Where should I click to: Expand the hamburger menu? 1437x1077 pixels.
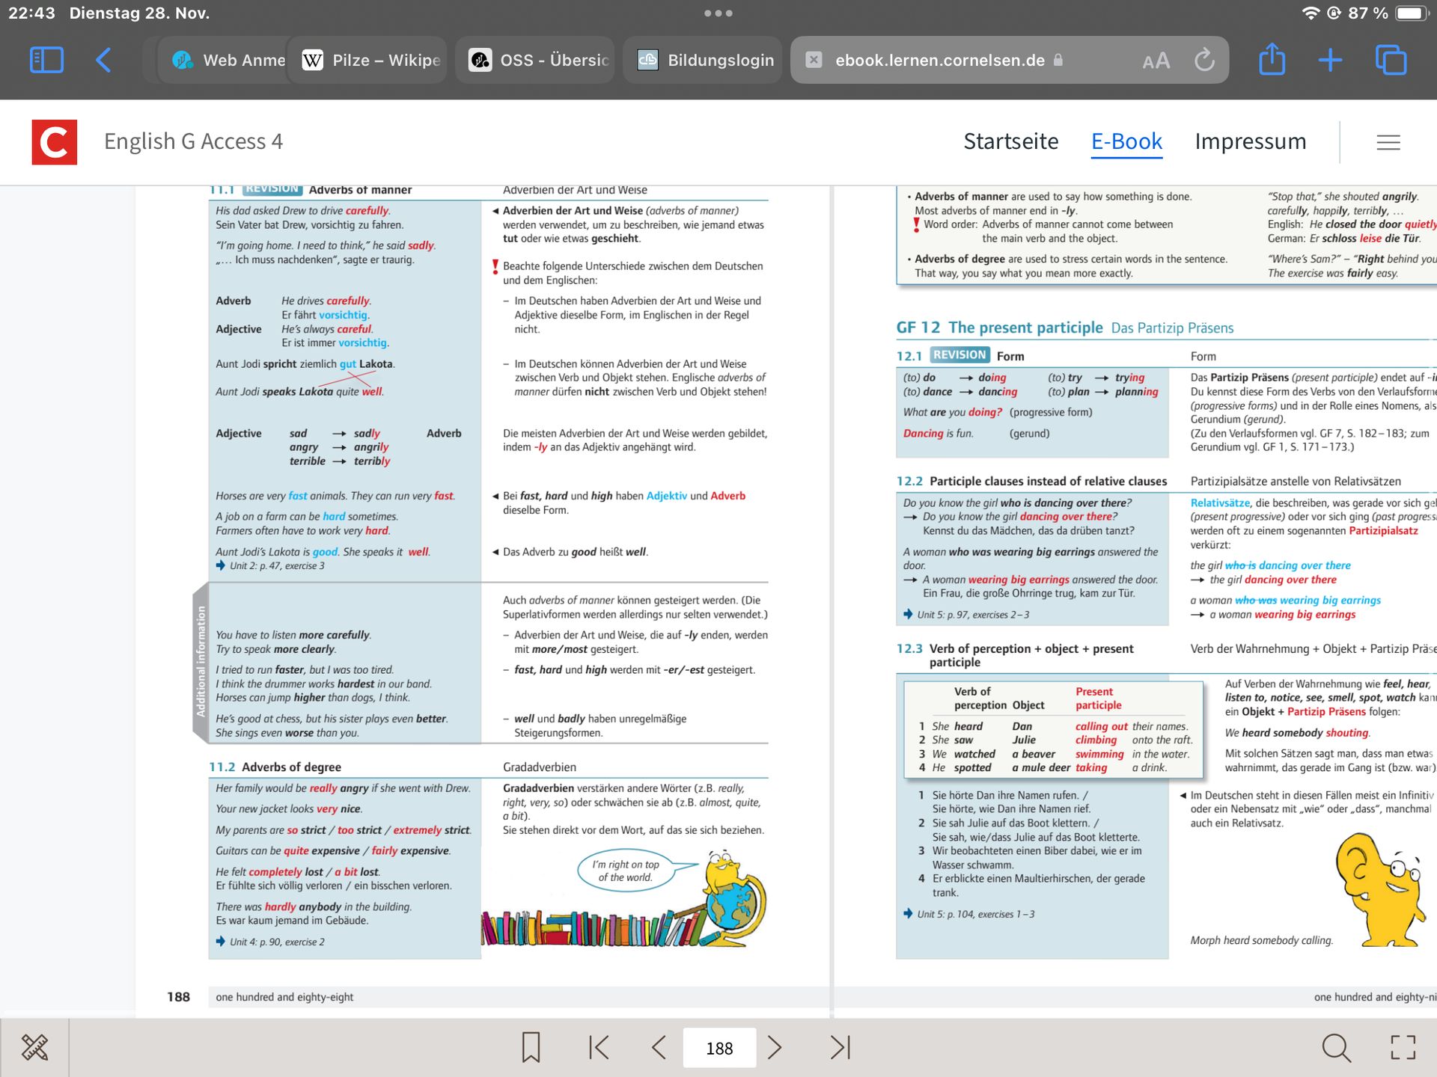[1388, 142]
